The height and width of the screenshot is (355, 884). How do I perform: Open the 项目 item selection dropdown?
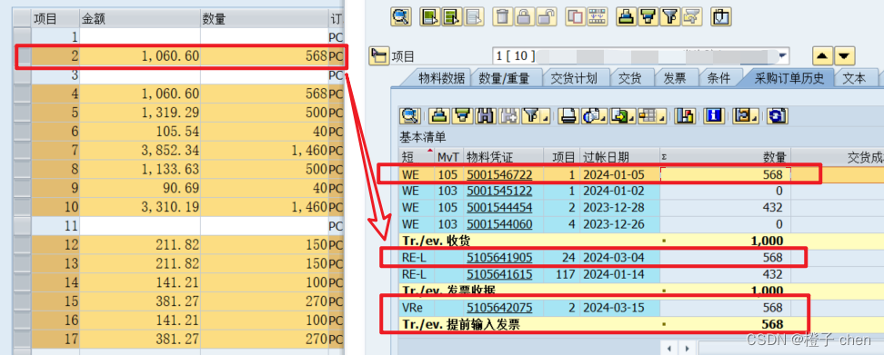tap(782, 56)
